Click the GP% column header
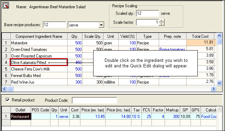Screen dimensions: 225x131 click(196, 110)
